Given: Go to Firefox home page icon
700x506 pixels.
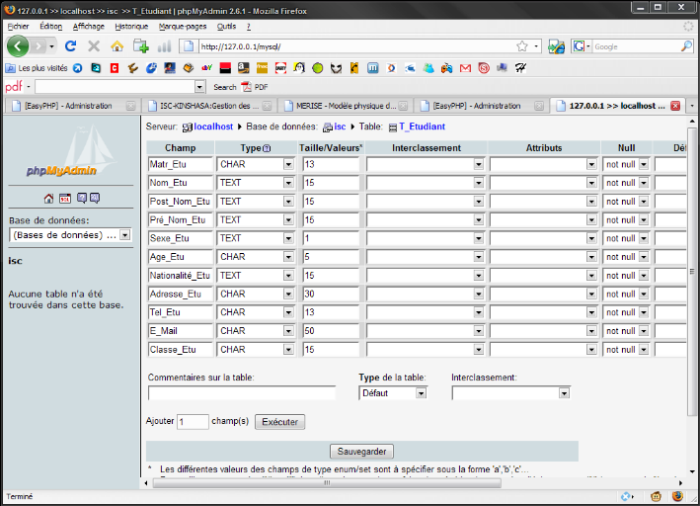Looking at the screenshot, I should tap(117, 46).
